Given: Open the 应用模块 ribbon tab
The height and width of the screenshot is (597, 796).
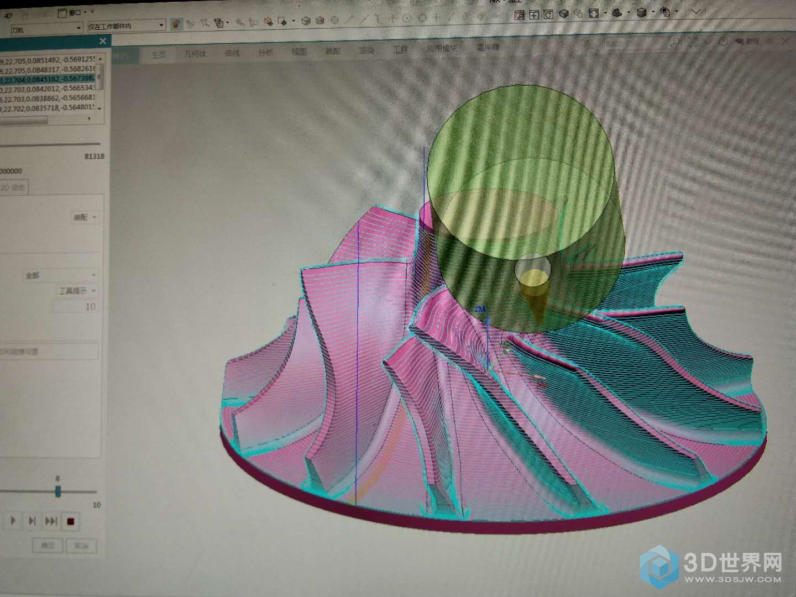Looking at the screenshot, I should [441, 48].
